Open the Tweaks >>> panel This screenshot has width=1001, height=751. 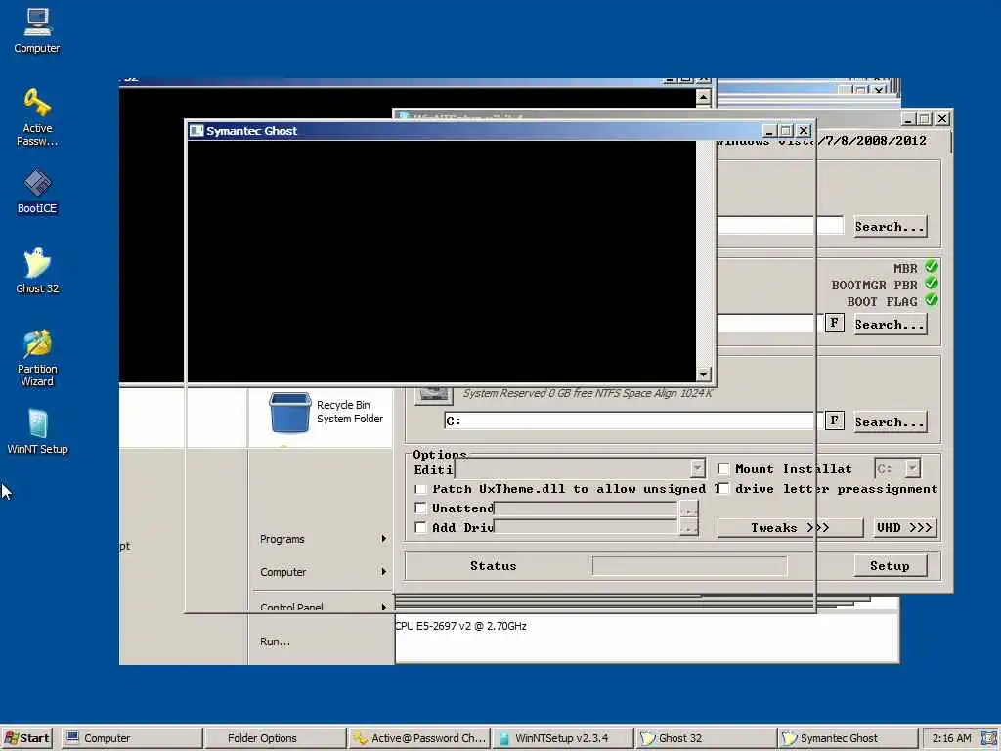[x=790, y=527]
